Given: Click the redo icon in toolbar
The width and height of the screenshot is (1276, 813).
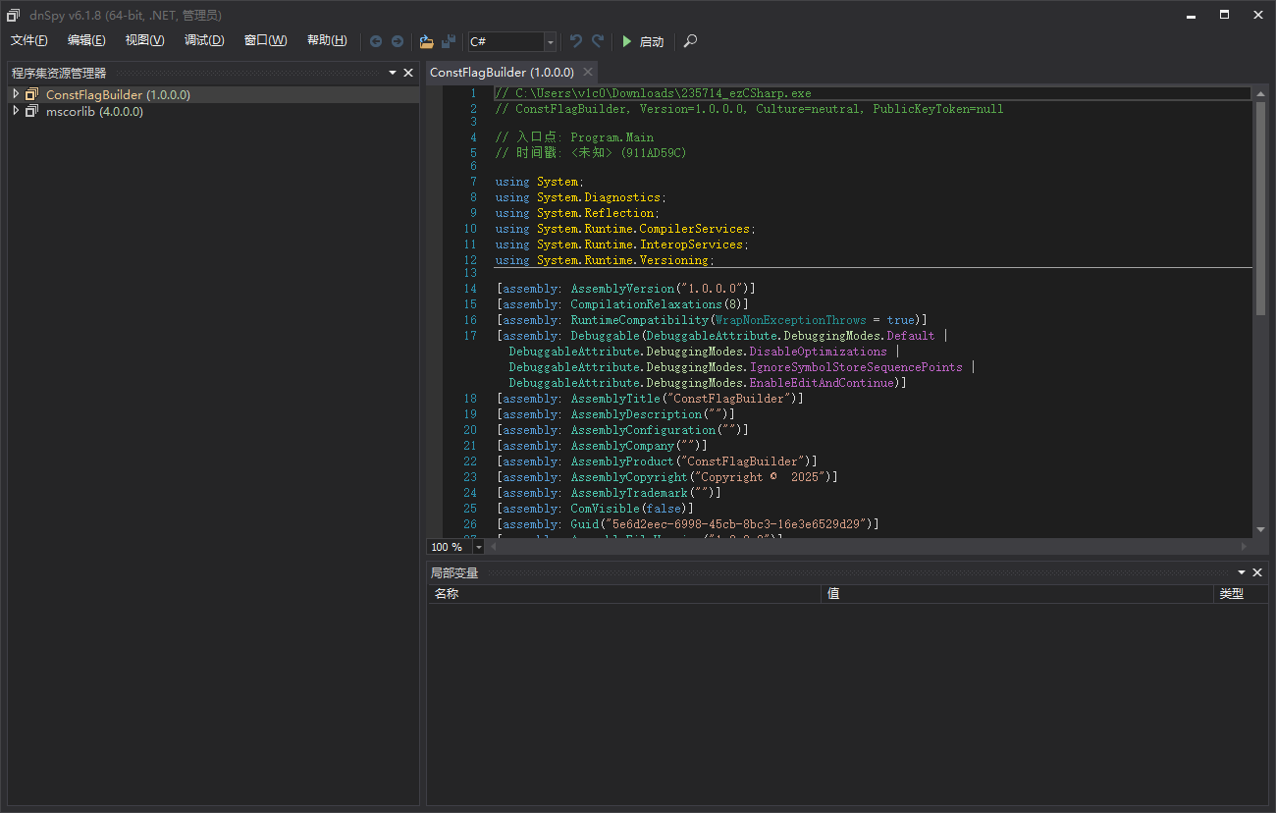Looking at the screenshot, I should (x=598, y=41).
